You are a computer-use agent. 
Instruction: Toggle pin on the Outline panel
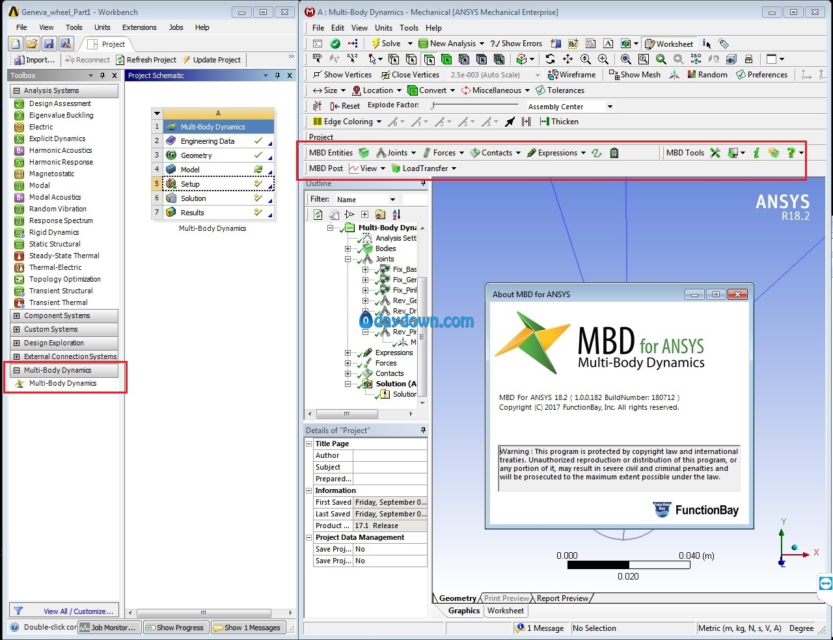424,183
